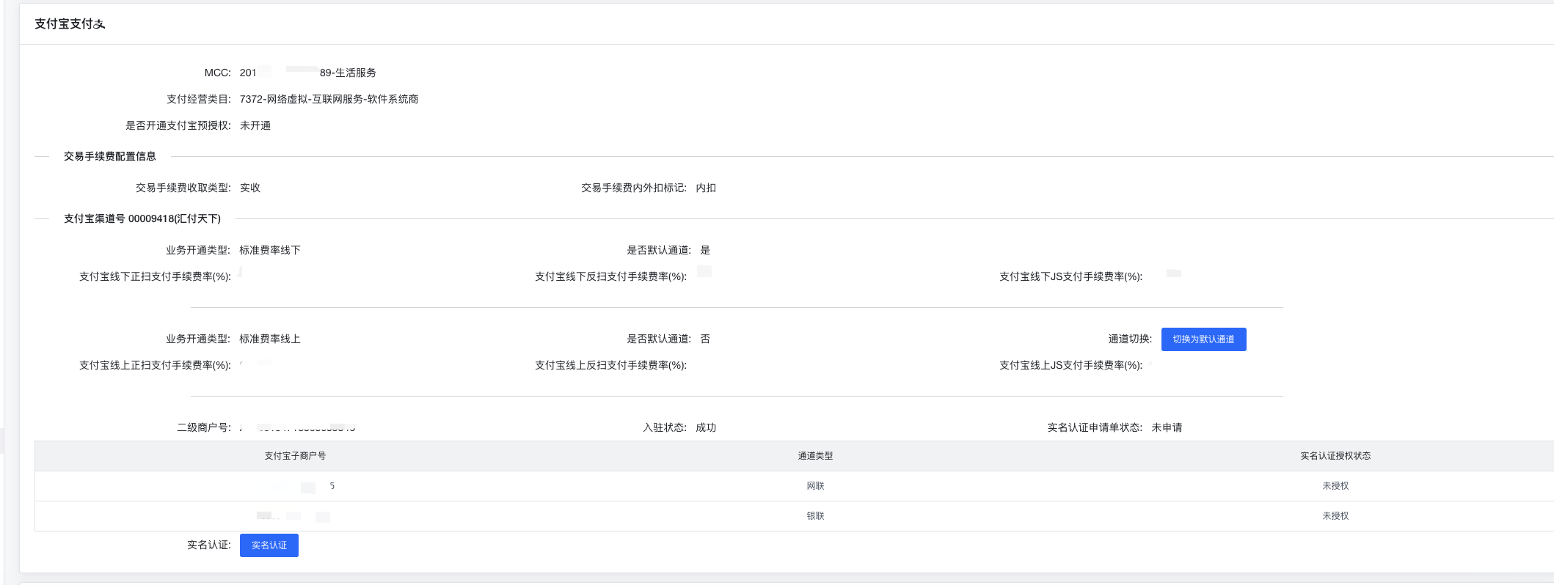This screenshot has height=585, width=1554.
Task: Click the 标准费率线上 business type value
Action: 270,339
